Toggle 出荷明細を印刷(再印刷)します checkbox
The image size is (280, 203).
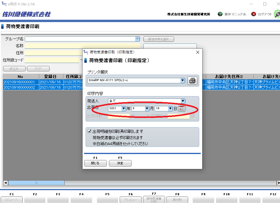[89, 131]
